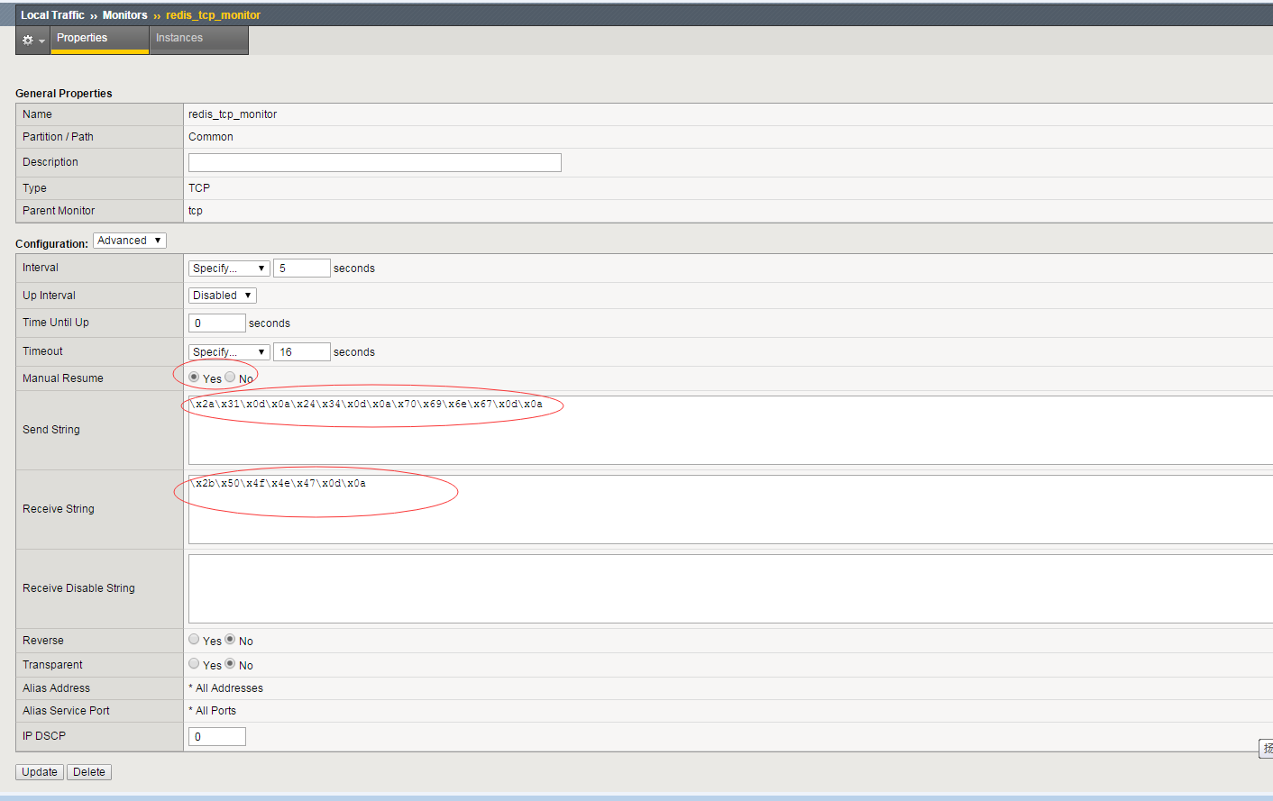Click Local Traffic breadcrumb
1273x801 pixels.
52,15
